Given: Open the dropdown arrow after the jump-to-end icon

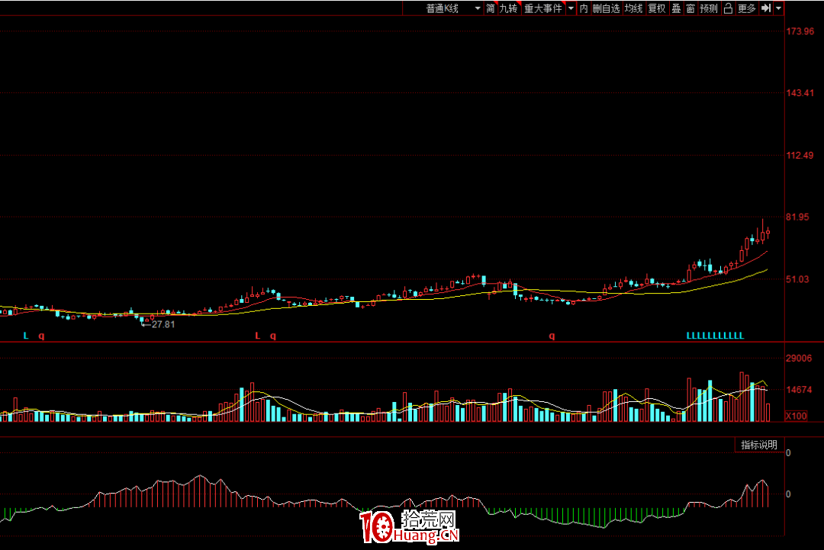Looking at the screenshot, I should click(x=778, y=8).
